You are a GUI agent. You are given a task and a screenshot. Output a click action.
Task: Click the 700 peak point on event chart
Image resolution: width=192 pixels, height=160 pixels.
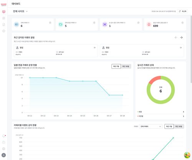(173, 138)
